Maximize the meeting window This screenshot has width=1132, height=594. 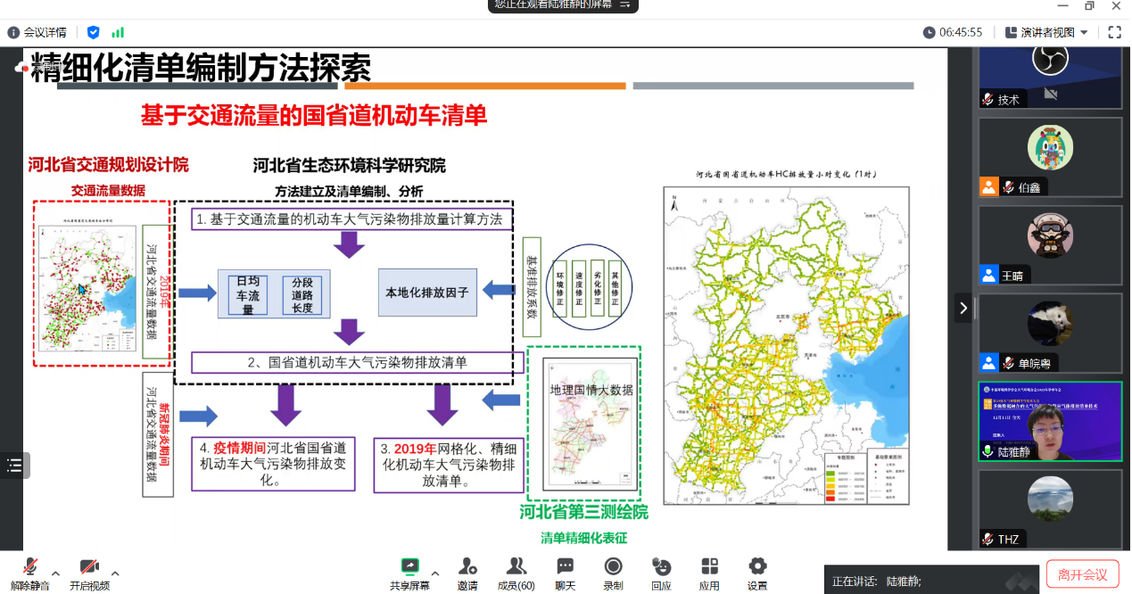1089,5
